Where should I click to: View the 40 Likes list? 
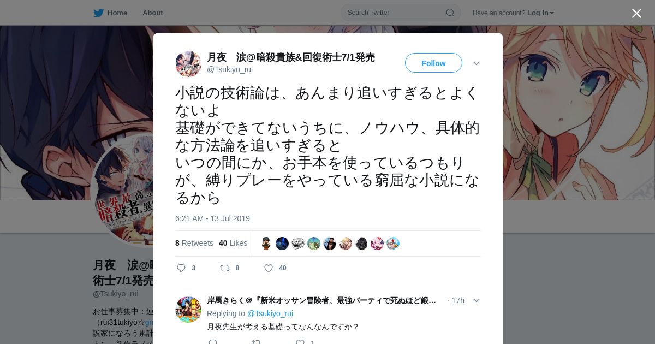pyautogui.click(x=233, y=243)
